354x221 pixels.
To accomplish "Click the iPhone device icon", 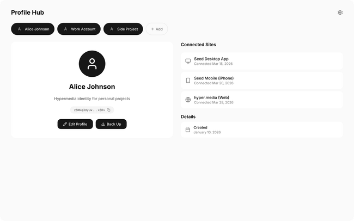I will (188, 81).
